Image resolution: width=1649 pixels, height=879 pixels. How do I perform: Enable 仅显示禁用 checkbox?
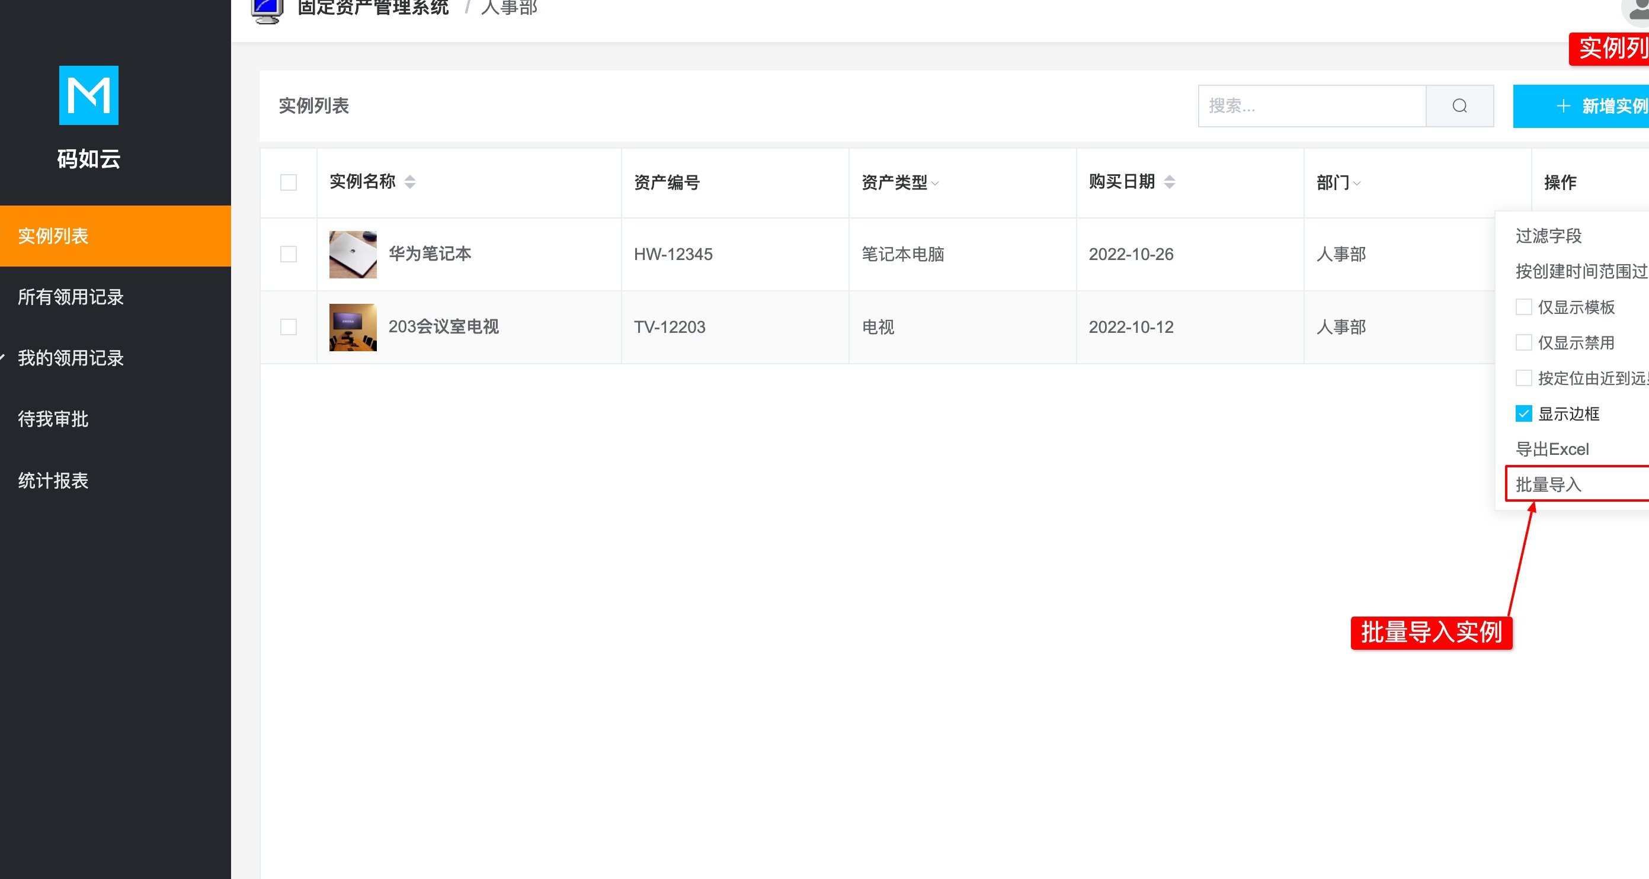(x=1523, y=342)
